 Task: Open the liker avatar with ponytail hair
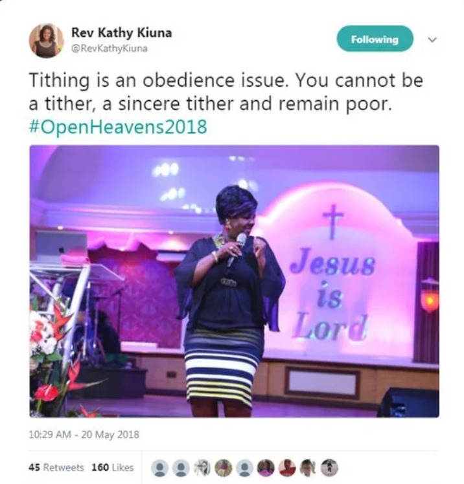click(x=308, y=468)
